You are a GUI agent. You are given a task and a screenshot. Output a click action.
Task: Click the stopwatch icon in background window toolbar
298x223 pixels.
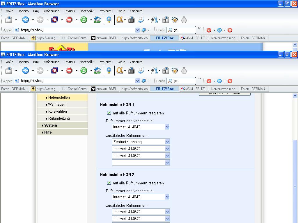(184, 20)
